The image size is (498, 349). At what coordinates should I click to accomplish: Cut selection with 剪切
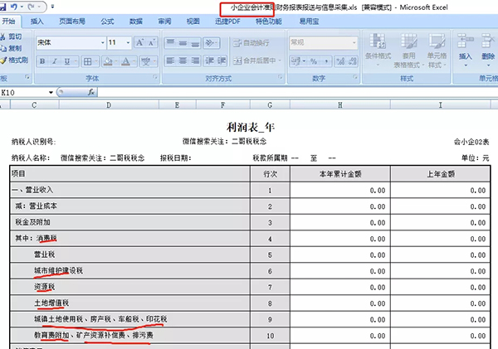click(12, 36)
